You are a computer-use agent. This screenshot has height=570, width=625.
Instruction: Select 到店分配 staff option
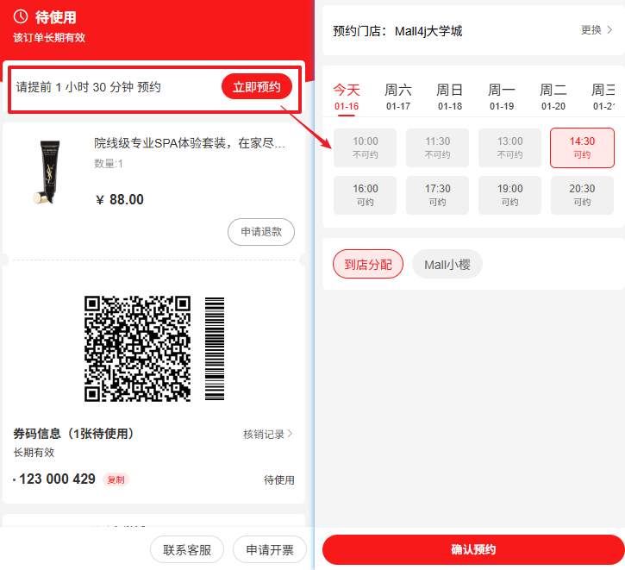(x=368, y=264)
